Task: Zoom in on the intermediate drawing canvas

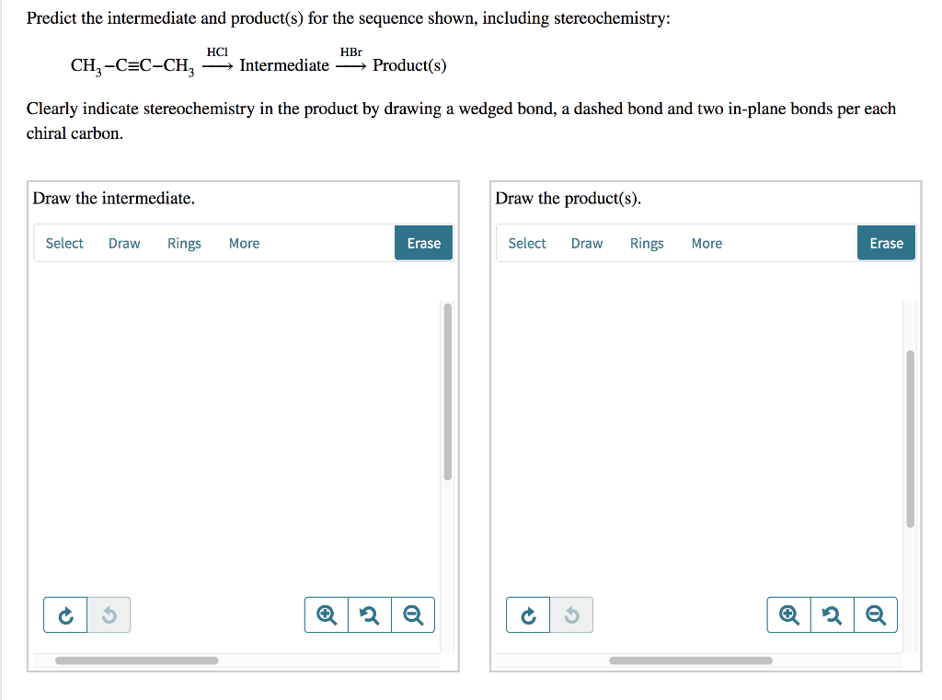Action: pos(325,614)
